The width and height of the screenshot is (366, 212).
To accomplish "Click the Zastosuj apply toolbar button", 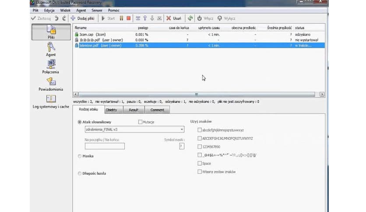I will (41, 18).
